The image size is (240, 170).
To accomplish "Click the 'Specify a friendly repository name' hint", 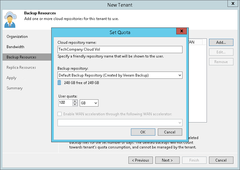I will [111, 56].
